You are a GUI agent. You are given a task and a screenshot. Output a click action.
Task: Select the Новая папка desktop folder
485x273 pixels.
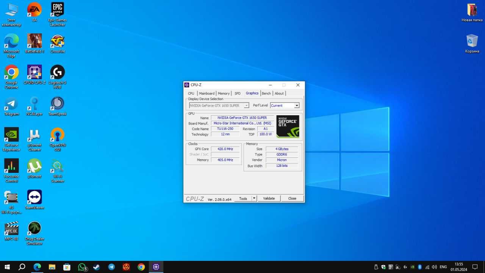click(472, 13)
